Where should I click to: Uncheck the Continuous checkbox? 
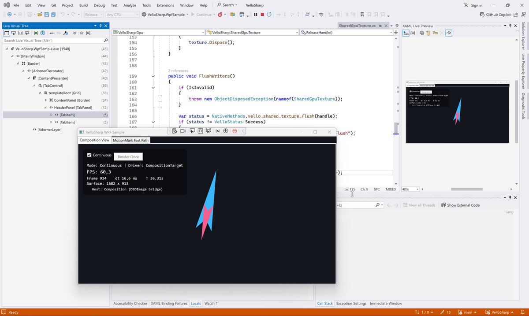point(89,155)
